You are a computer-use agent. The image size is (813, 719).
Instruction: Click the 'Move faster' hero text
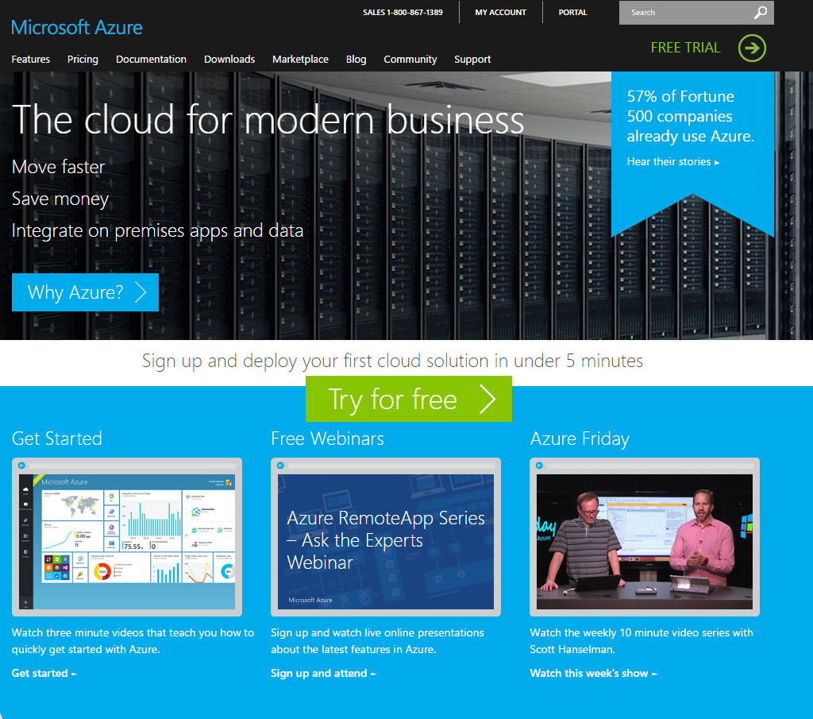tap(58, 167)
